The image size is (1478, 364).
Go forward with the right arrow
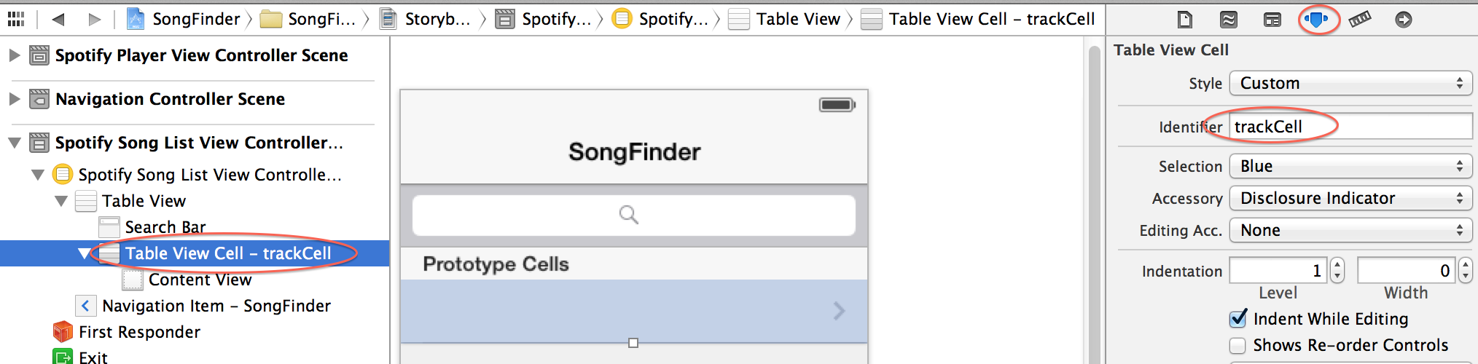pyautogui.click(x=94, y=19)
